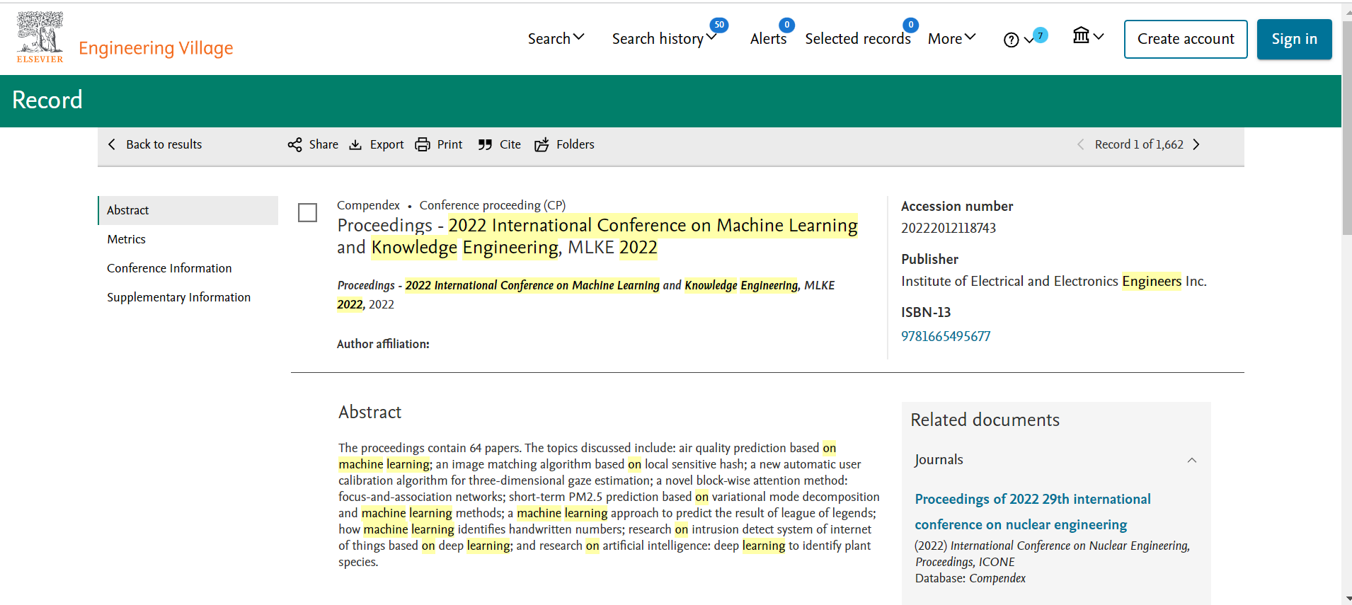The width and height of the screenshot is (1352, 605).
Task: Click the Folders icon
Action: point(542,144)
